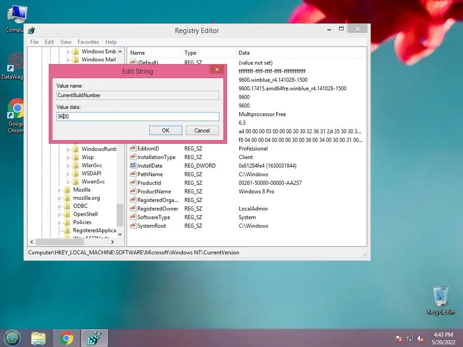Click the Policies folder icon
The width and height of the screenshot is (463, 347).
[x=67, y=222]
